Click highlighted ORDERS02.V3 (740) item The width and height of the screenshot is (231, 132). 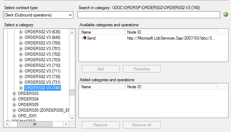(42, 88)
